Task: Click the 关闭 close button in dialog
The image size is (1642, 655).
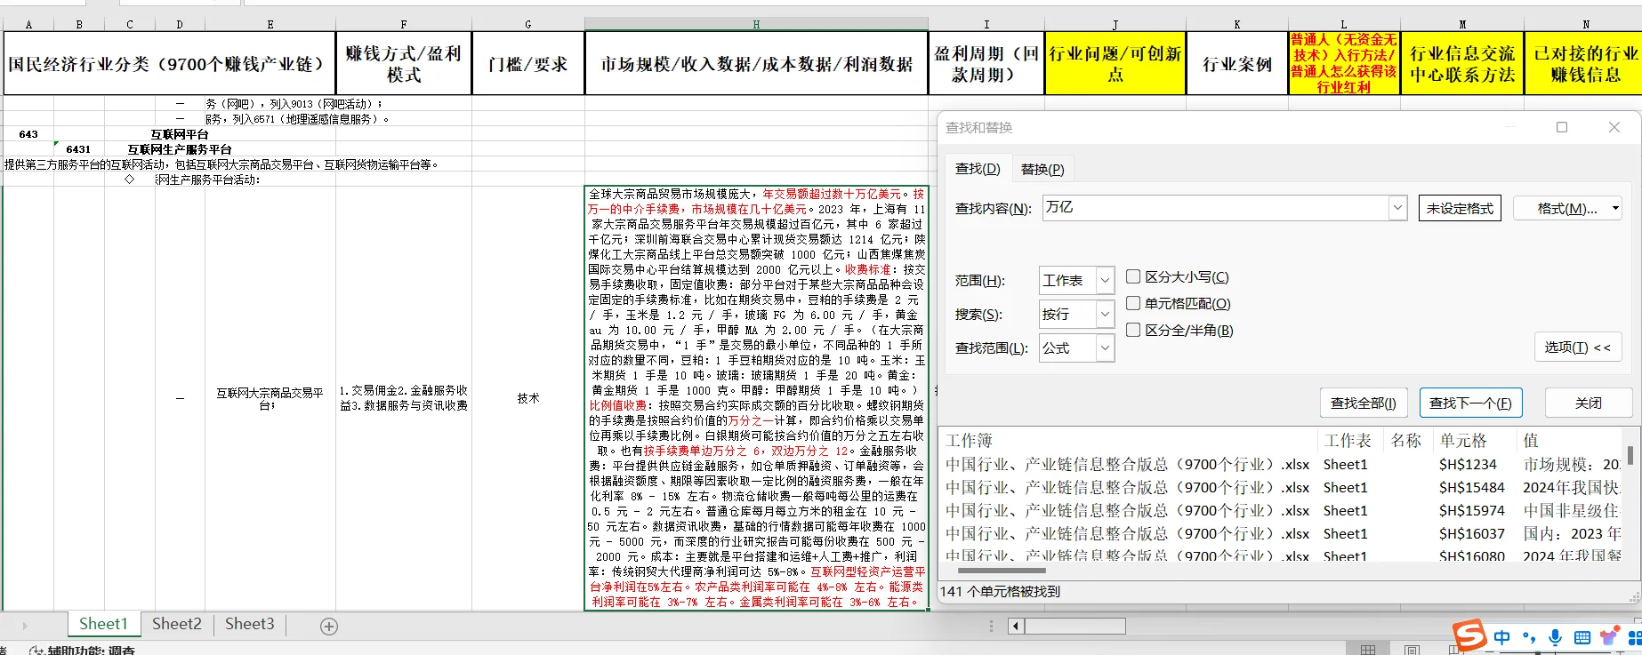Action: coord(1588,403)
